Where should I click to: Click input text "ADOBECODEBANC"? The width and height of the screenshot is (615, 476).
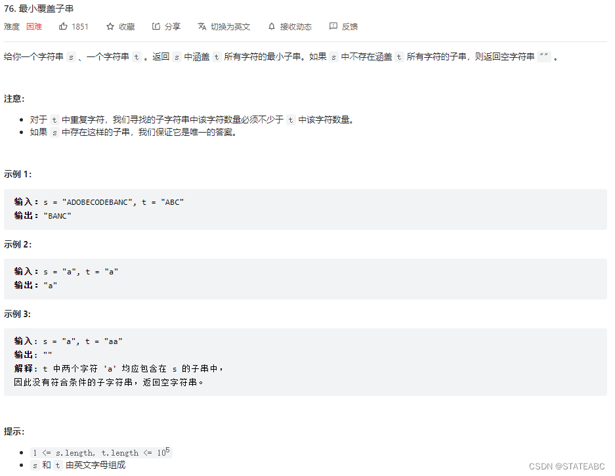click(97, 202)
